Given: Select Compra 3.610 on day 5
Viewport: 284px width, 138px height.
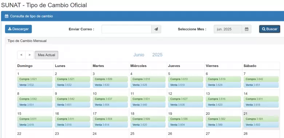Looking at the screenshot, I should point(185,79).
